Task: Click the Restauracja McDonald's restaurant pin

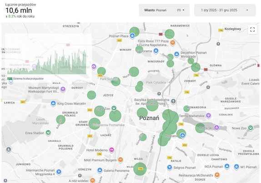Action: click(x=217, y=175)
